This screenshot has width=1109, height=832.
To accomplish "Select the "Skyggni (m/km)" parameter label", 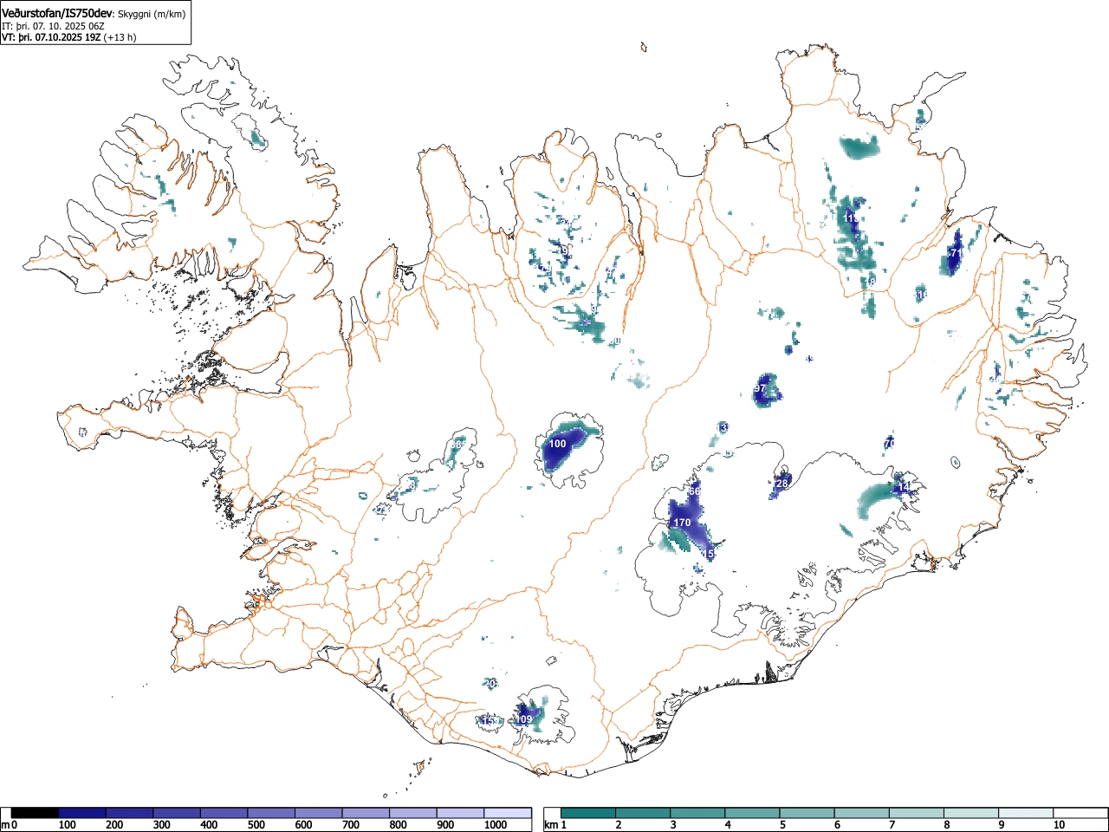I will 152,14.
